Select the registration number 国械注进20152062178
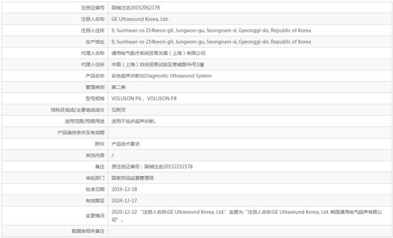The width and height of the screenshot is (393, 238). (x=135, y=8)
